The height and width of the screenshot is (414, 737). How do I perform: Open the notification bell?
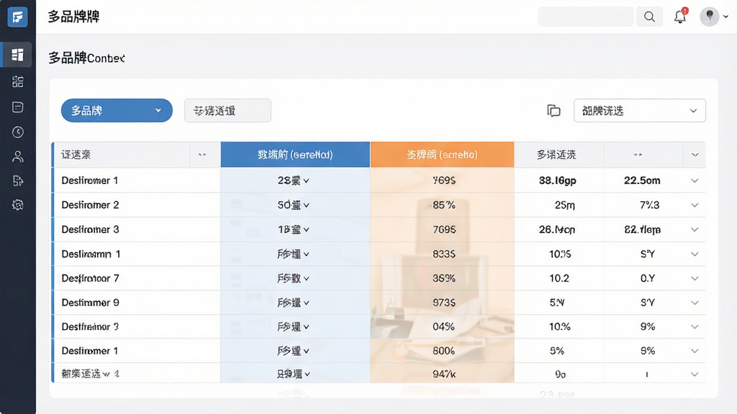(x=680, y=17)
